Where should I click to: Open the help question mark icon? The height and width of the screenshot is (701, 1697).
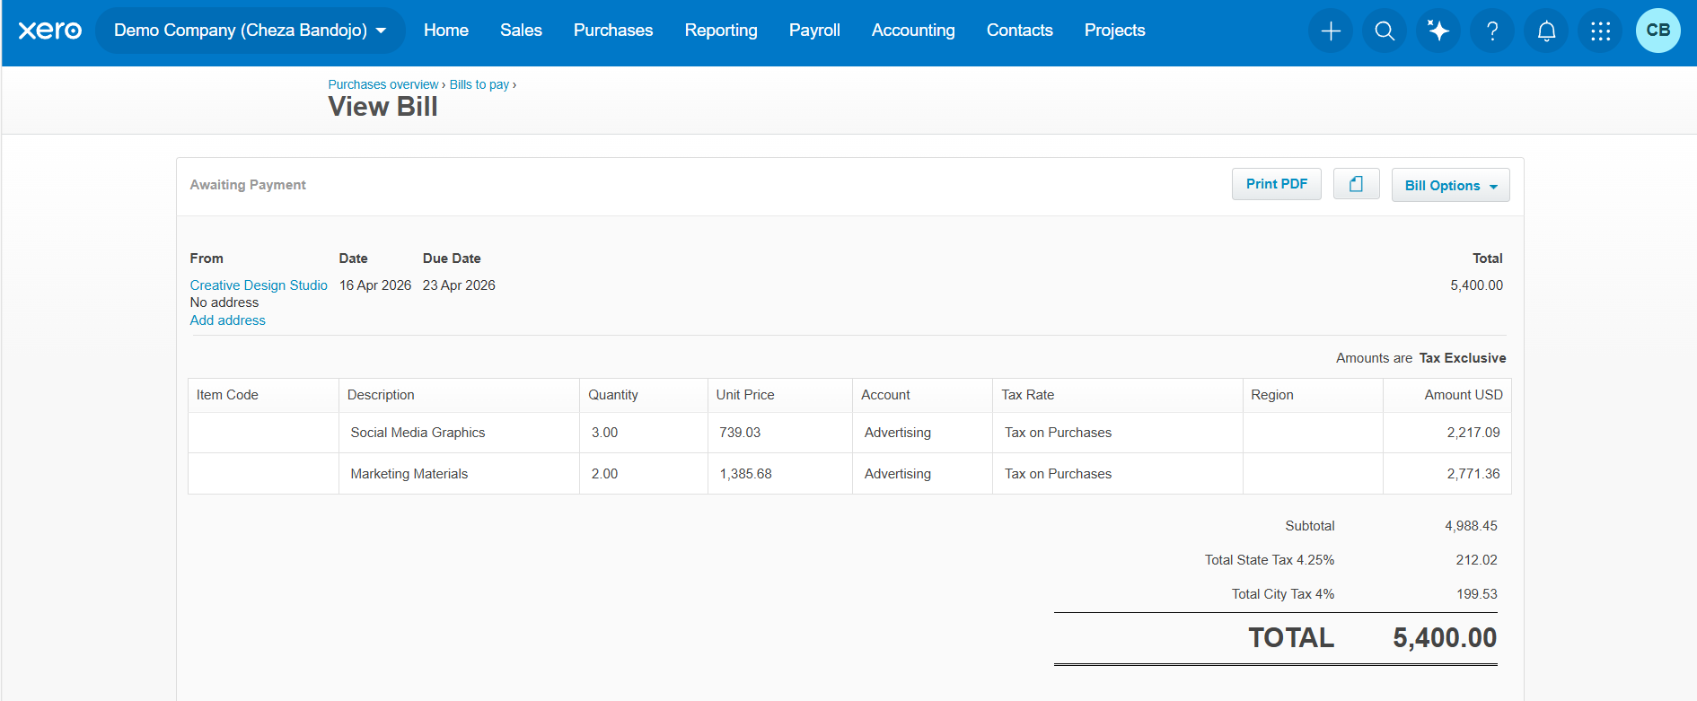[1492, 31]
